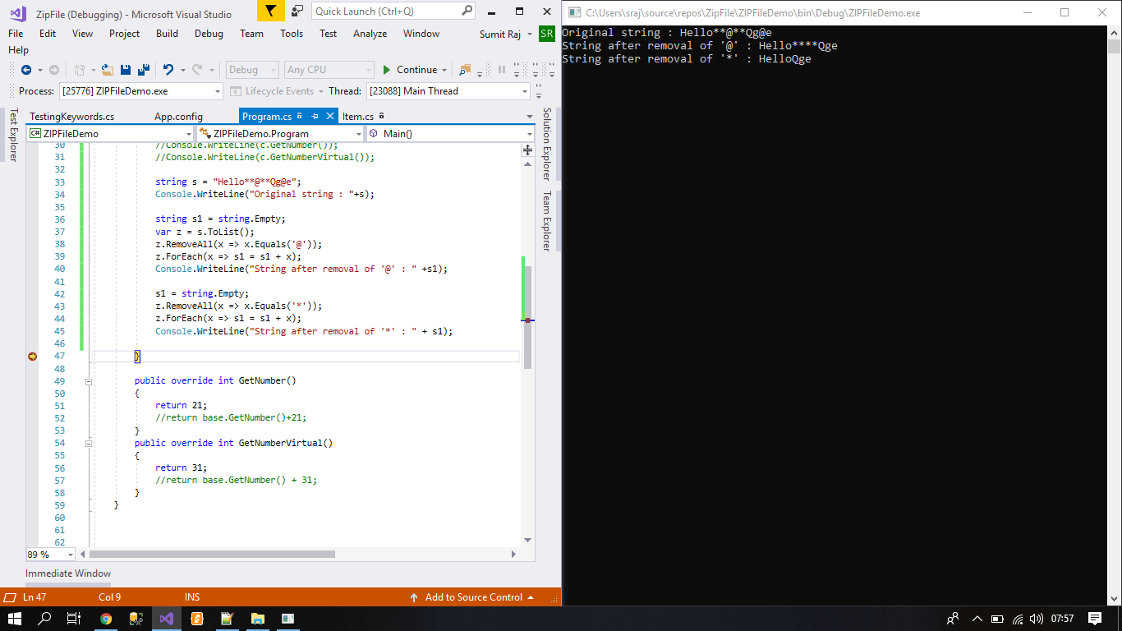1122x631 pixels.
Task: Click the New Project toolbar icon
Action: pos(80,70)
